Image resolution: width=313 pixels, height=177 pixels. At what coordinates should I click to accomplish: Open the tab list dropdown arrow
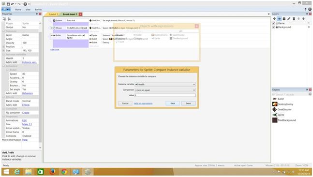pos(268,14)
